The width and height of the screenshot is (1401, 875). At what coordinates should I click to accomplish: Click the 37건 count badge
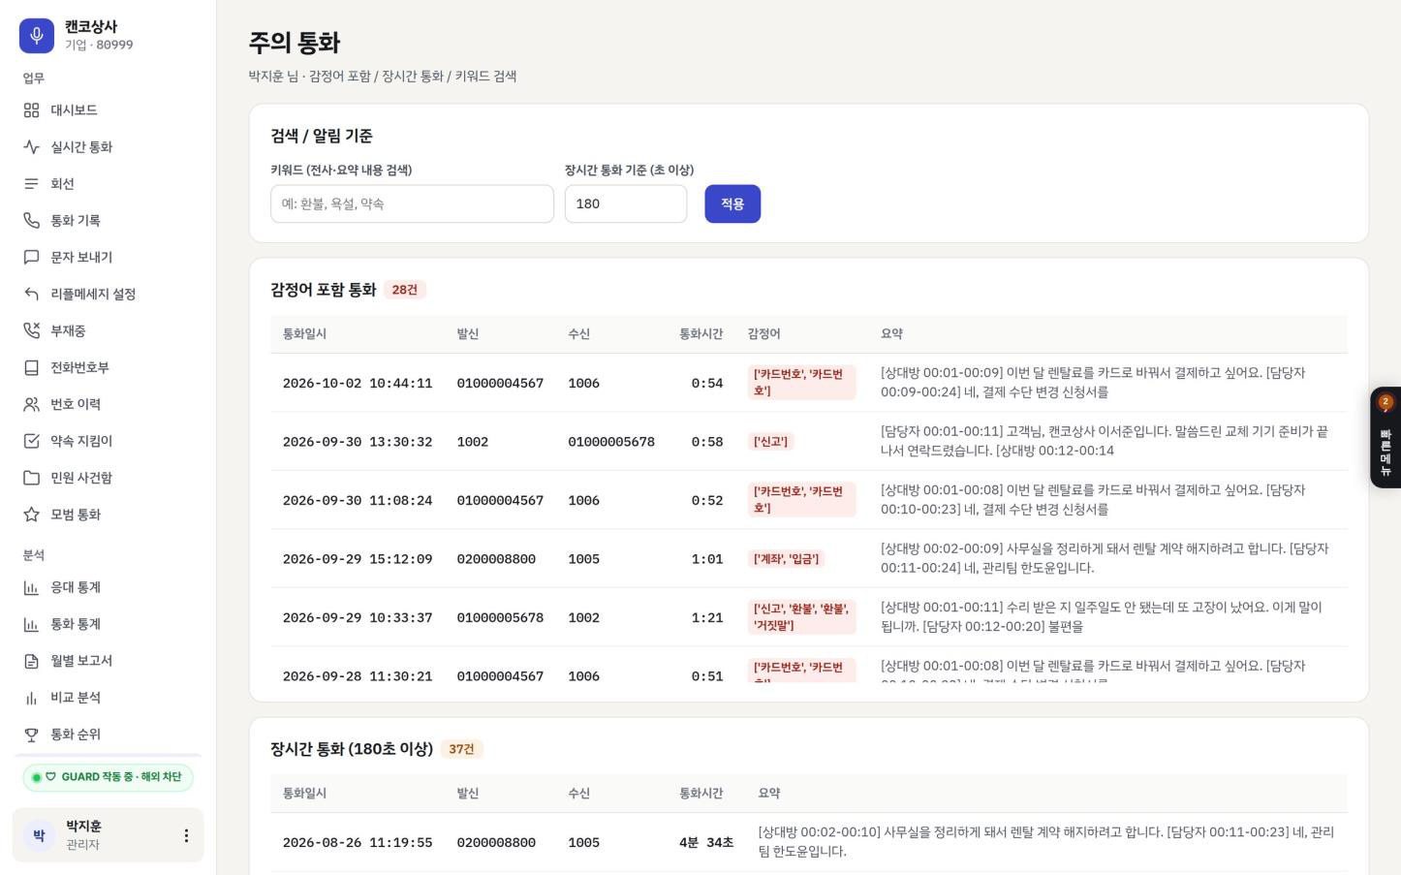tap(462, 749)
